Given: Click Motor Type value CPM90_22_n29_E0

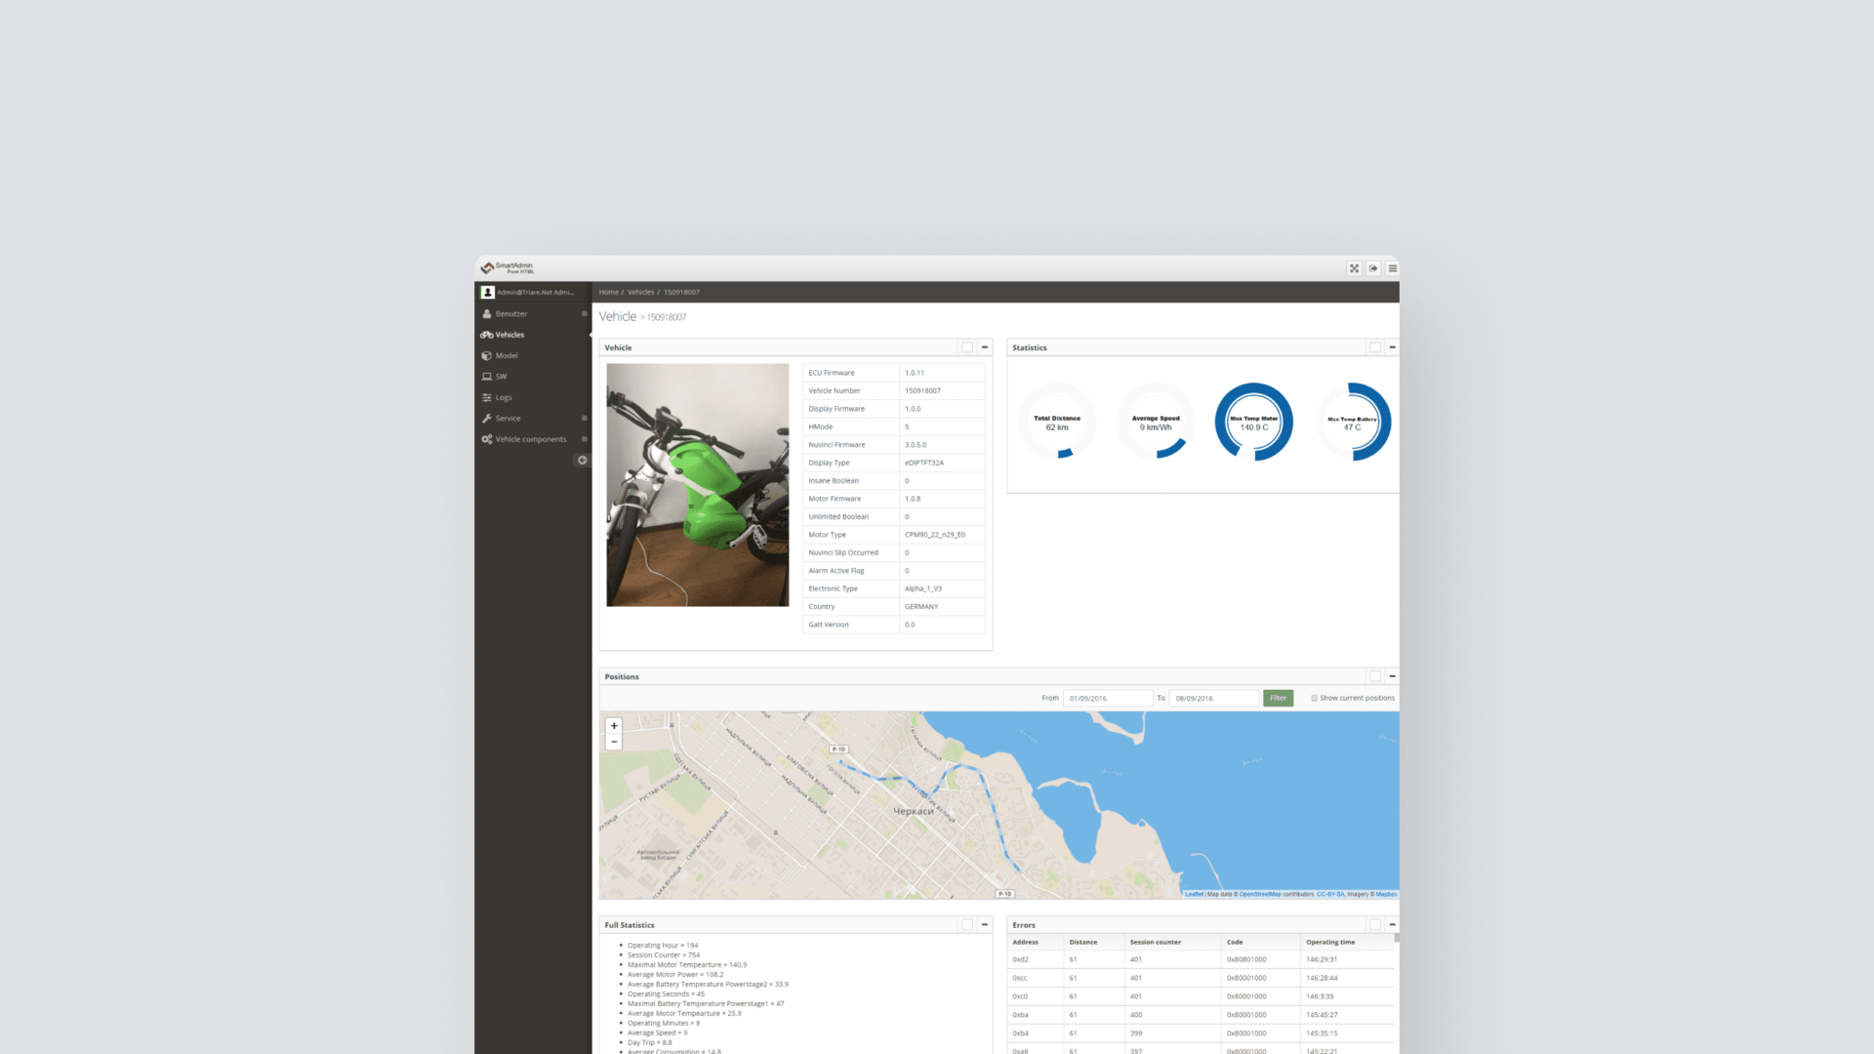Looking at the screenshot, I should pyautogui.click(x=935, y=535).
